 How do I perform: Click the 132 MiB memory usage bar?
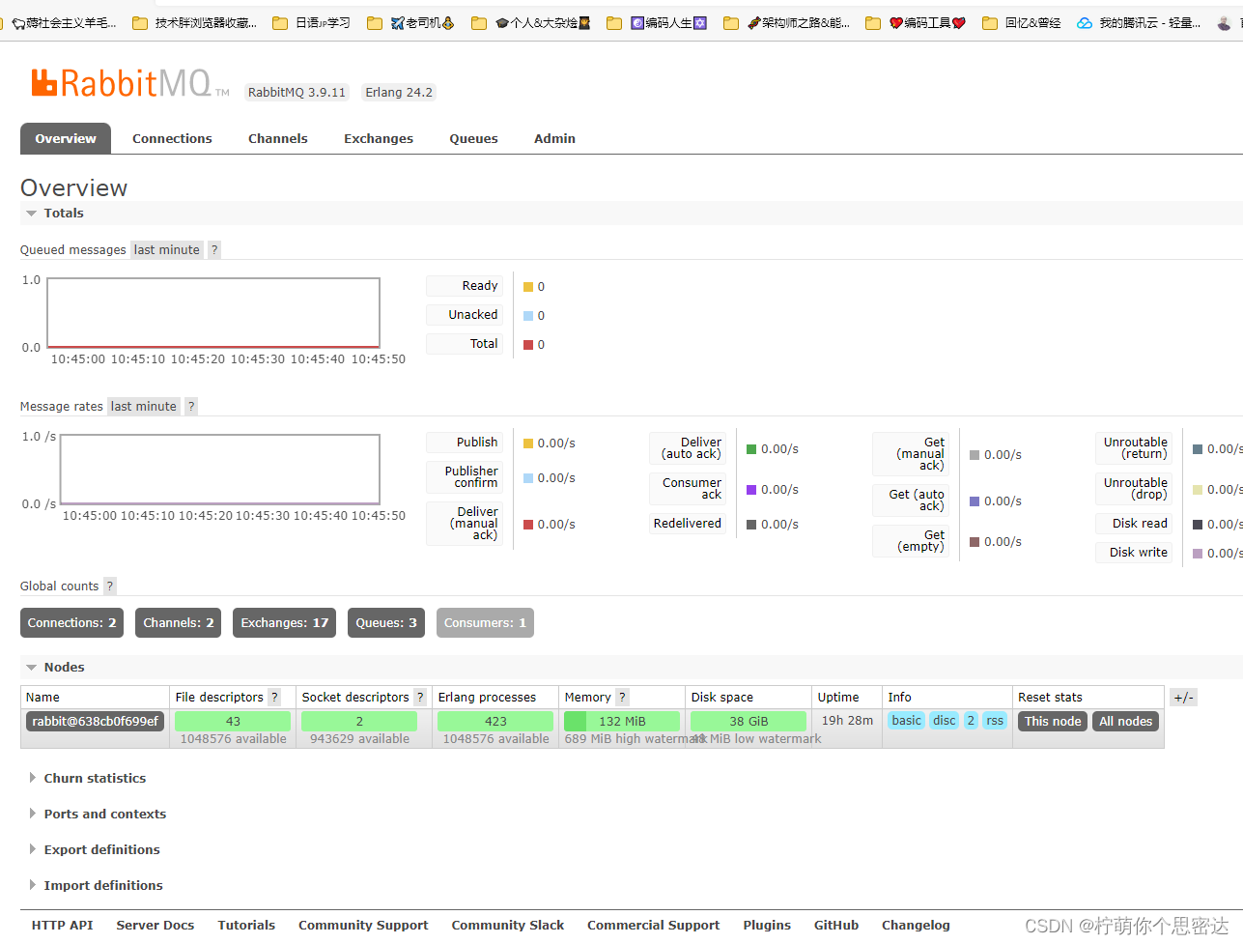[x=622, y=721]
